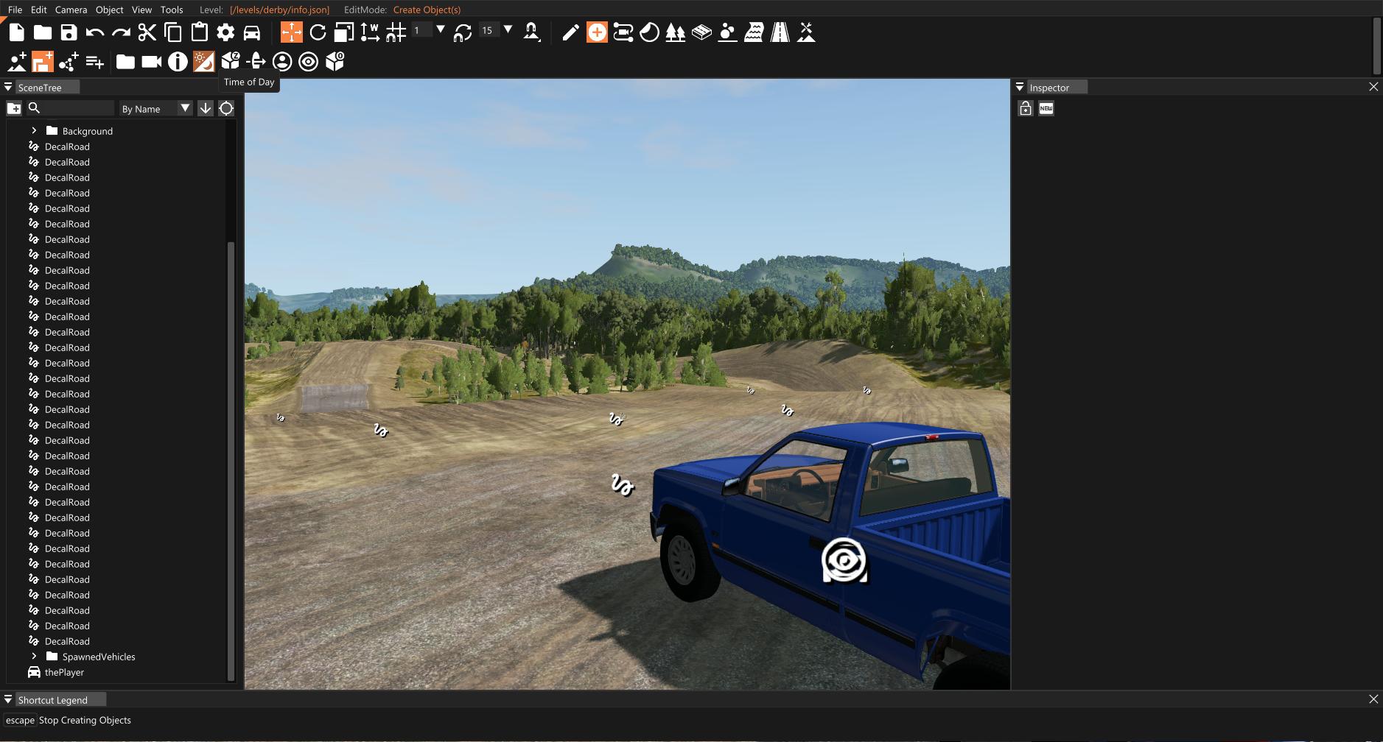Open the Camera menu
1383x742 pixels.
(x=71, y=10)
